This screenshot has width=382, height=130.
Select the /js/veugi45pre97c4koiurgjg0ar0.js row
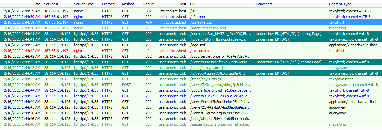(x=191, y=73)
